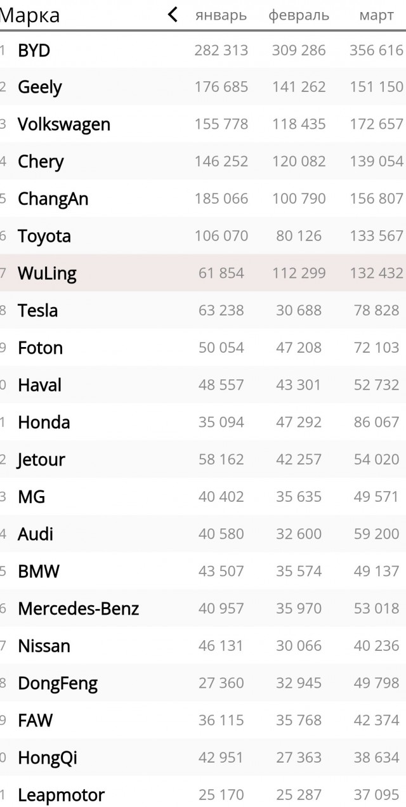Select the январь column header
The width and height of the screenshot is (406, 807).
[221, 16]
